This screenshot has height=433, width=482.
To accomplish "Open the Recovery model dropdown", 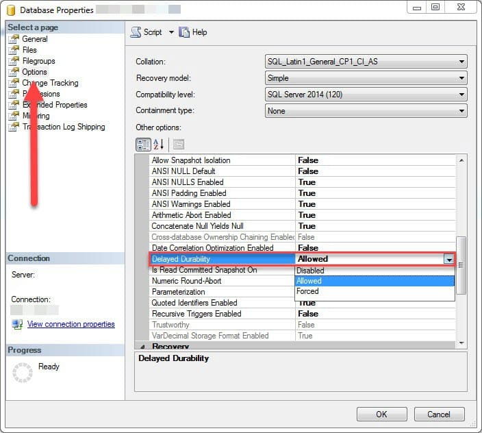I will click(366, 78).
